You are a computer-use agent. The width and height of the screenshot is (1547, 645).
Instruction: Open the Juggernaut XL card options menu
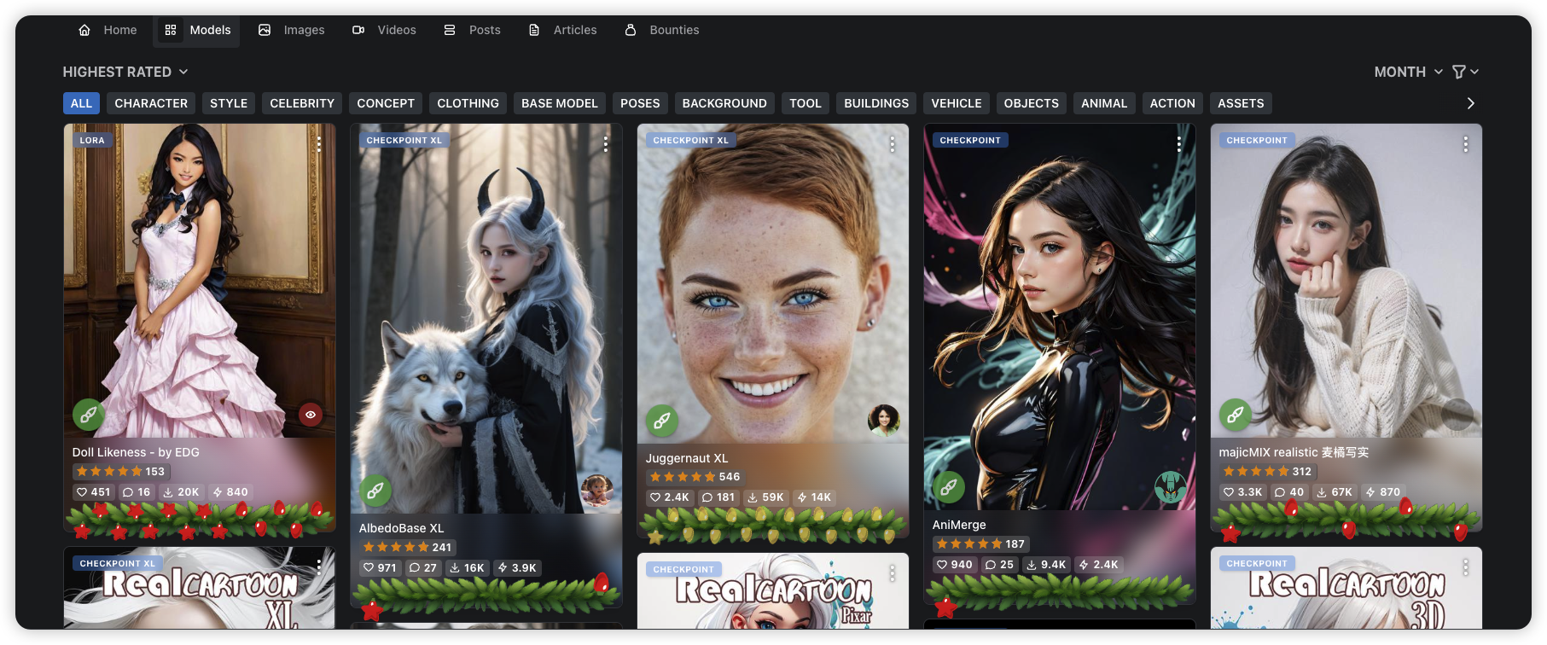893,144
